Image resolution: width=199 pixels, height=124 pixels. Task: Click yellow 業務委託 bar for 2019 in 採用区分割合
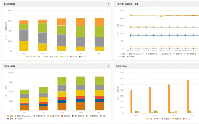point(176,112)
